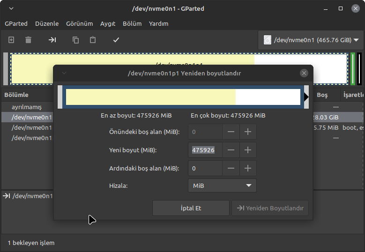
Task: Apply all operations with the checkmark icon
Action: [116, 40]
